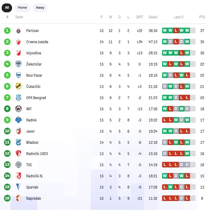Click the Vojvodina team logo
208x210 pixels.
18,53
